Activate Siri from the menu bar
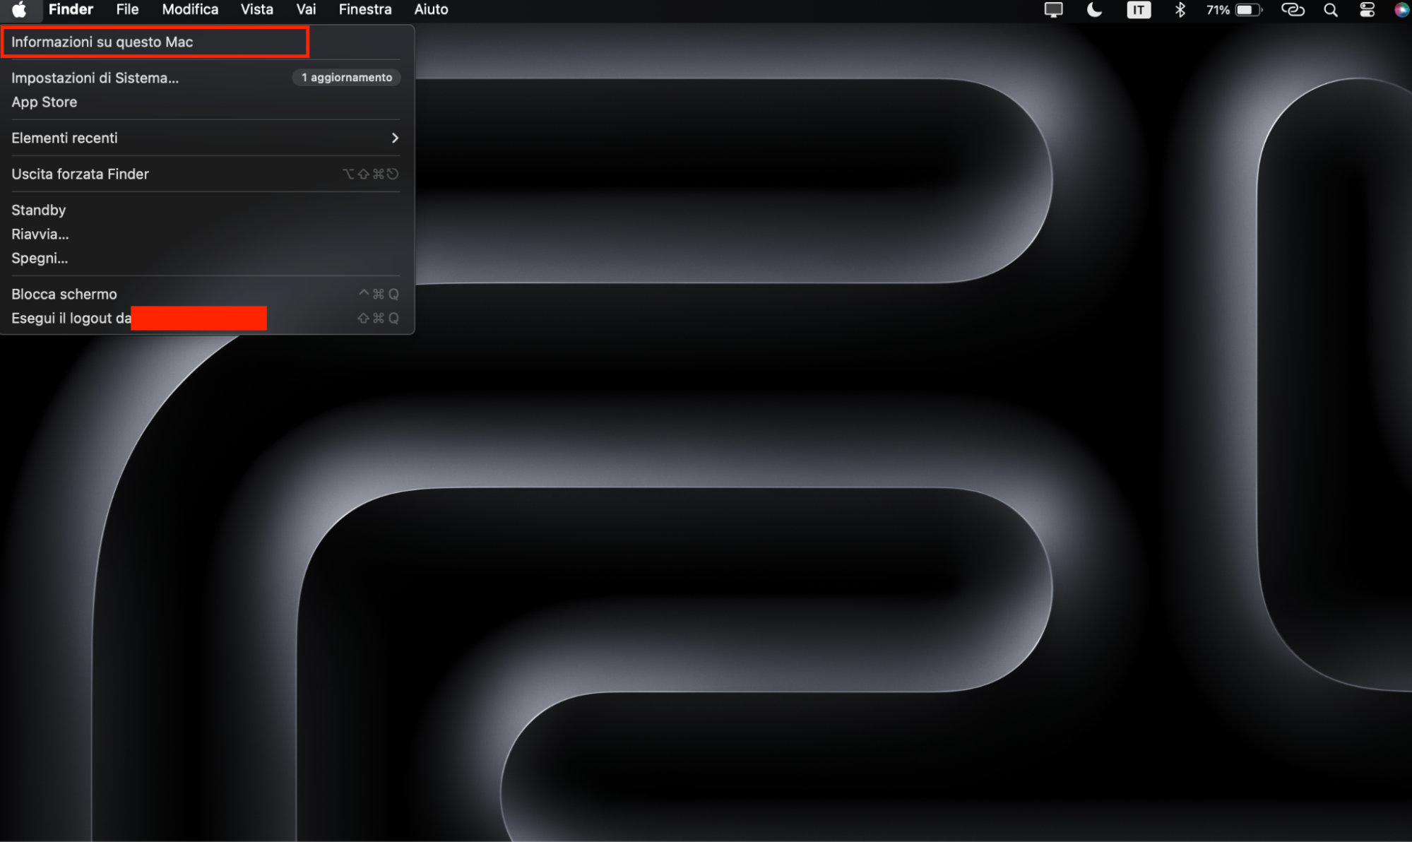 tap(1399, 9)
